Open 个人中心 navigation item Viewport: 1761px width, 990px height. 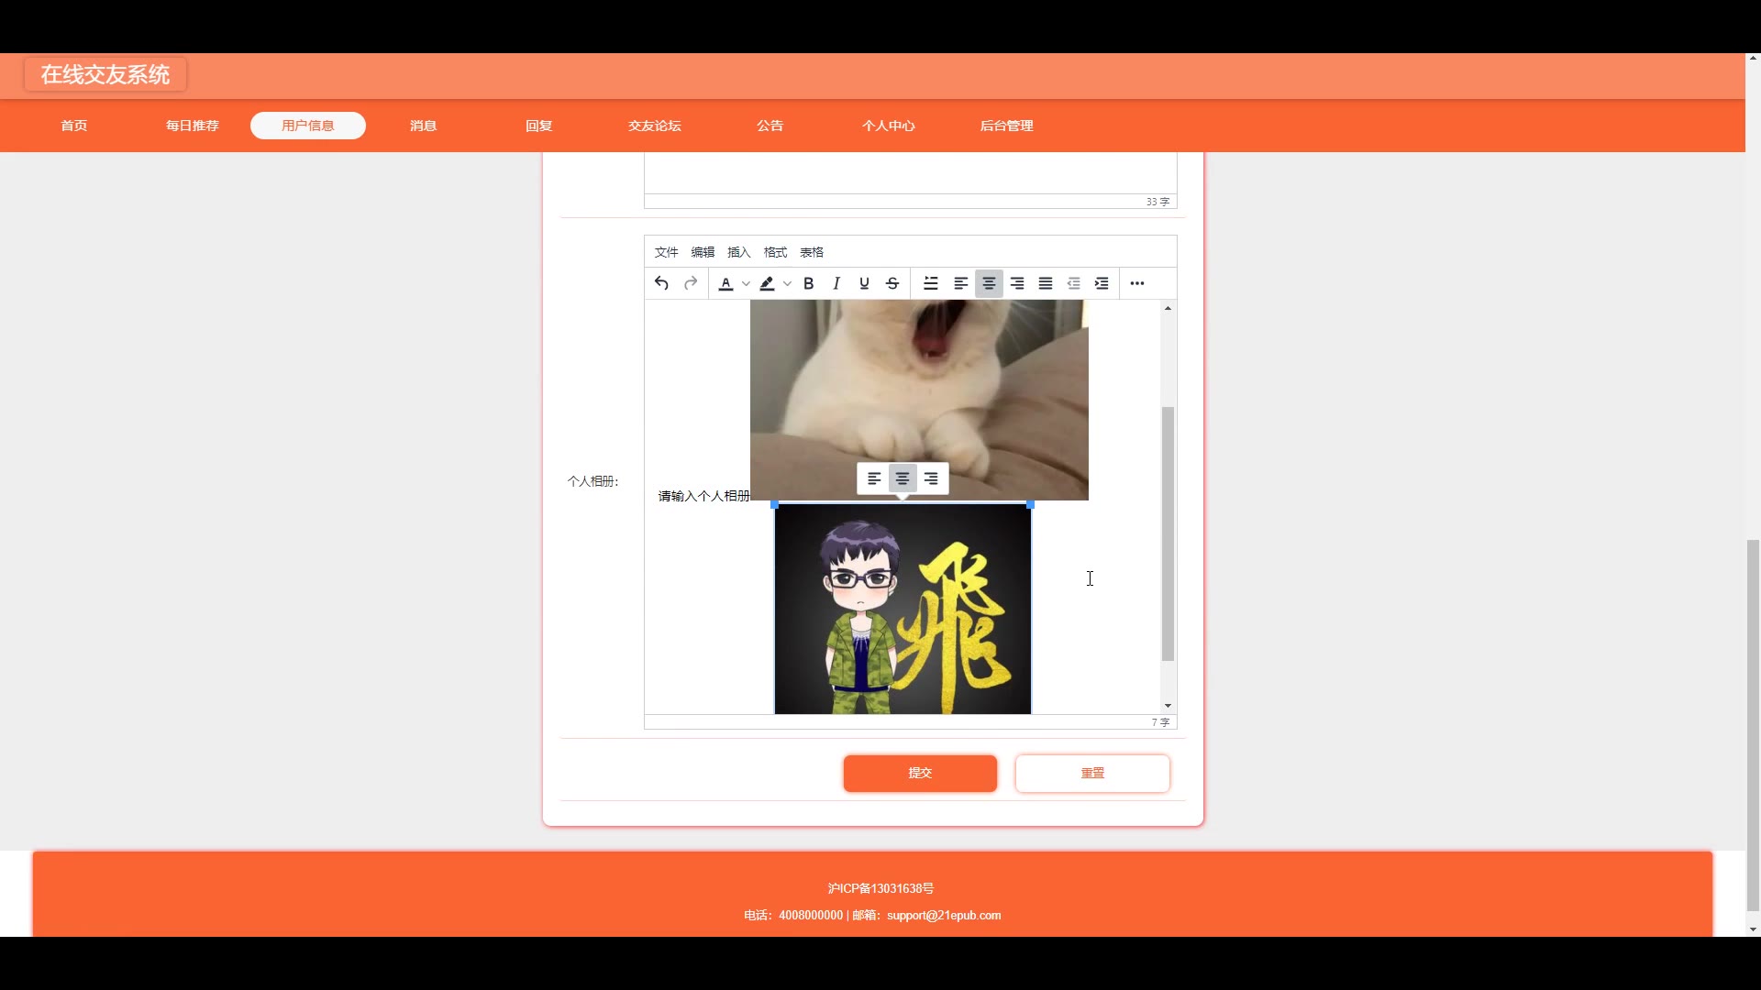[x=889, y=126]
